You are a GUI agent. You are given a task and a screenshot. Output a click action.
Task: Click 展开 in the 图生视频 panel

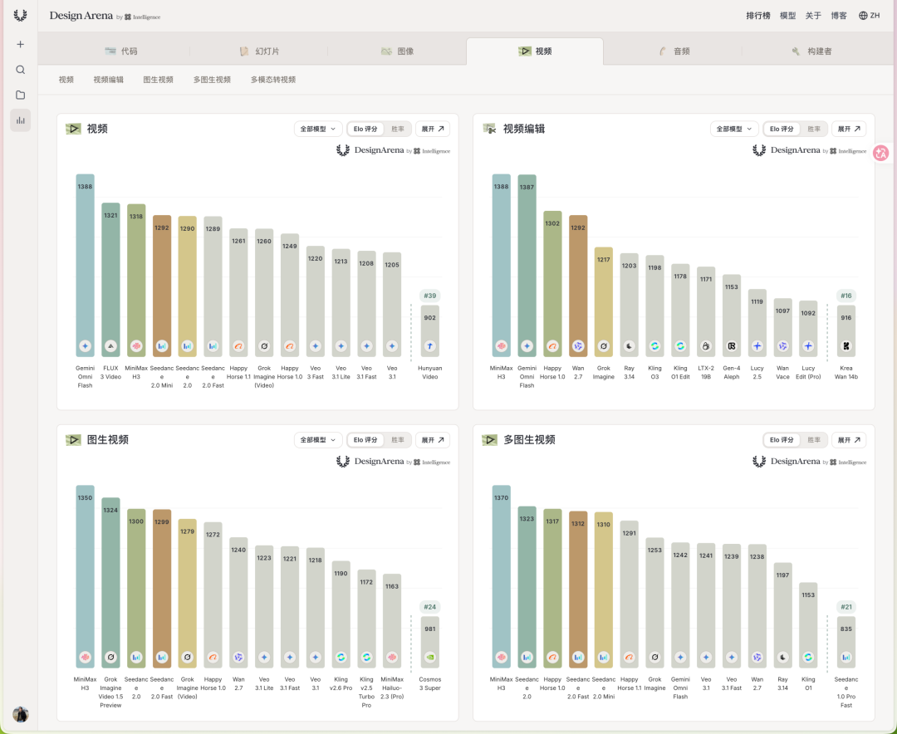click(433, 440)
